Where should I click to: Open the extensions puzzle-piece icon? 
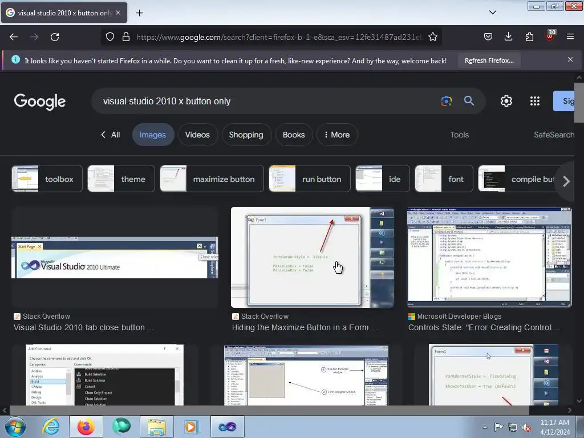(529, 36)
